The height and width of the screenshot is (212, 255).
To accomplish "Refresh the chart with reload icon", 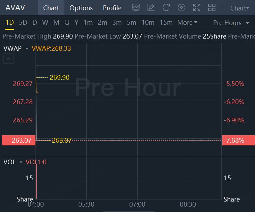I will (x=166, y=8).
